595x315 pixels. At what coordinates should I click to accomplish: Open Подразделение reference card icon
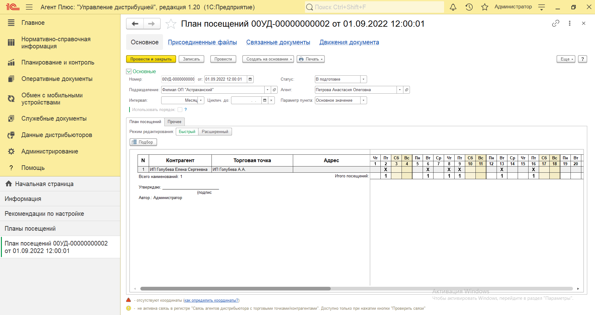pos(274,90)
